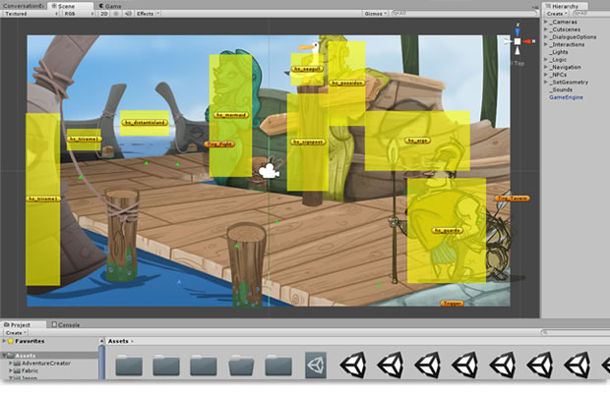Select _Lights in the Hierarchy
Screen dimensions: 610x393
[558, 52]
